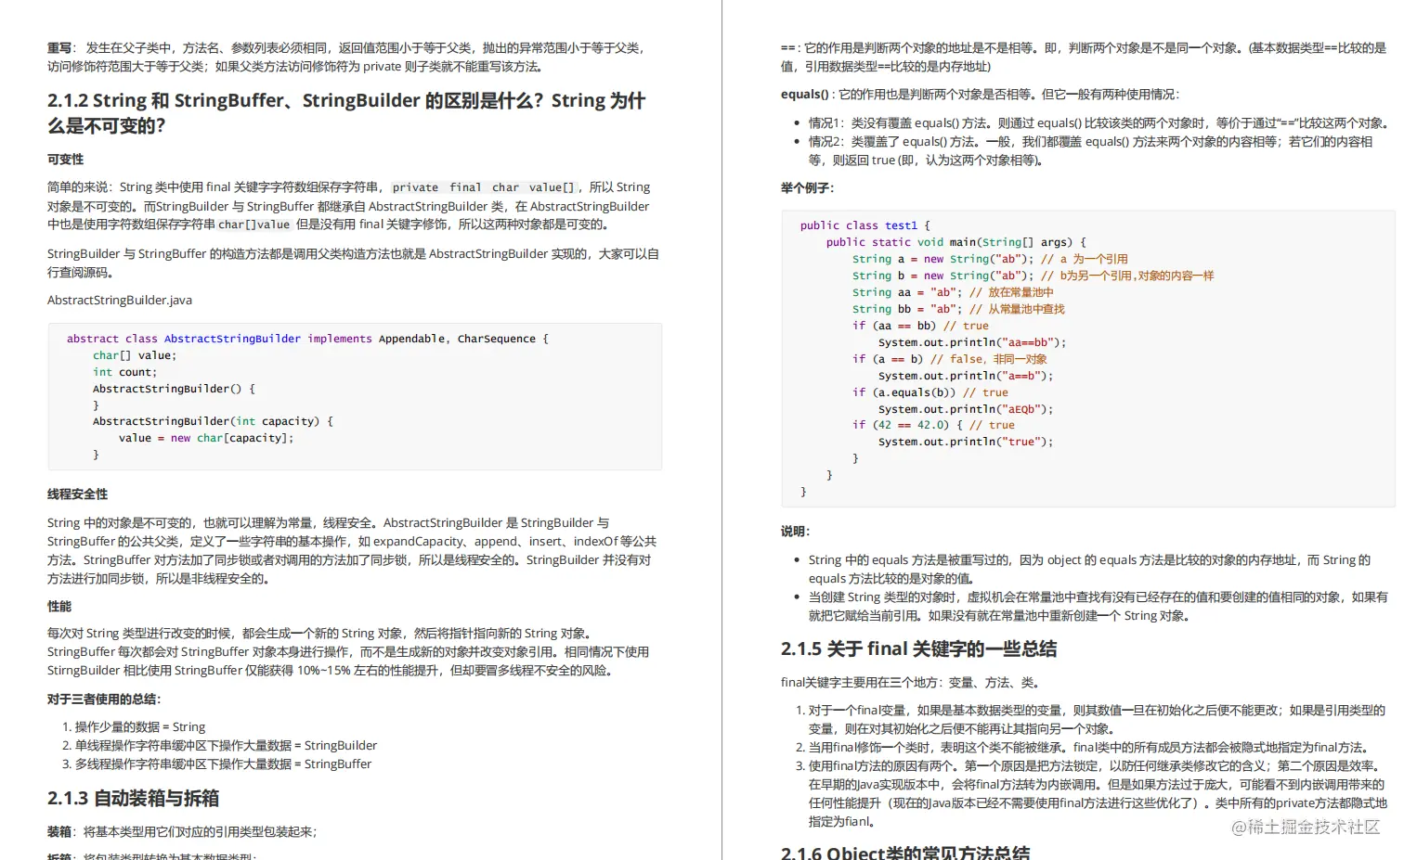Select the "2.1.3 自动装箱与拆箱" heading
1404x860 pixels.
click(x=133, y=799)
